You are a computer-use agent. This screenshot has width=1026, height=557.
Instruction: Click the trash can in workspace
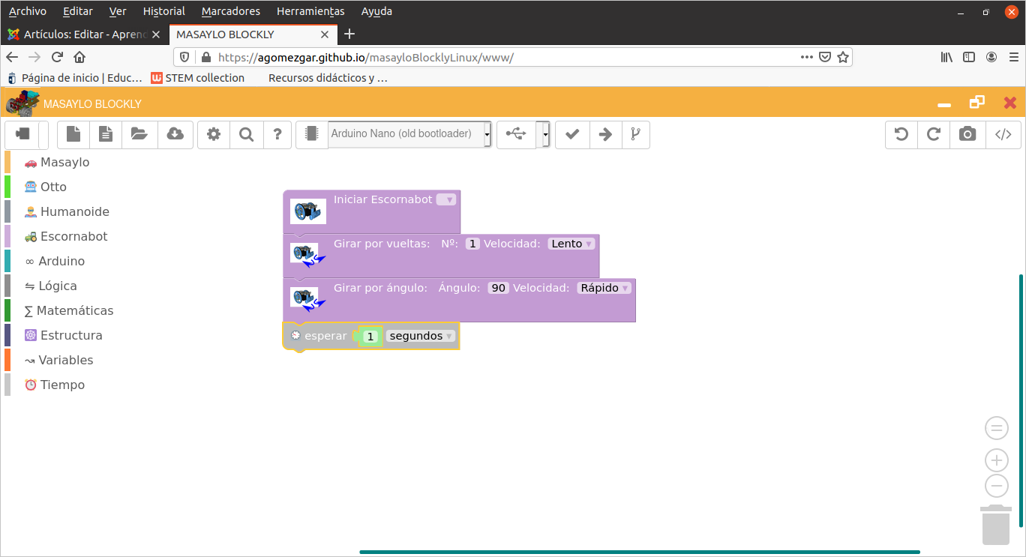click(996, 525)
